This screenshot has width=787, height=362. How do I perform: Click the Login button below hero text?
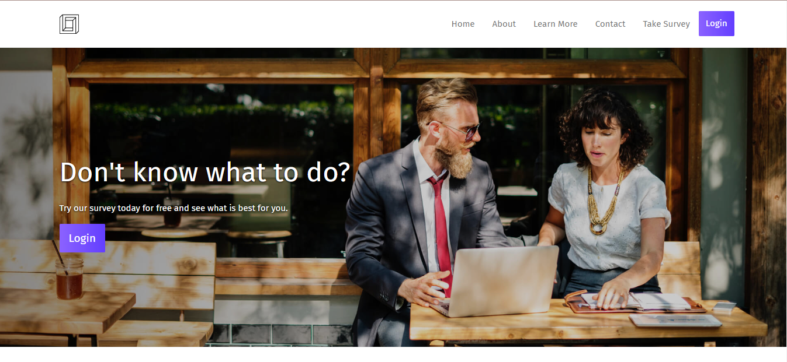click(82, 238)
